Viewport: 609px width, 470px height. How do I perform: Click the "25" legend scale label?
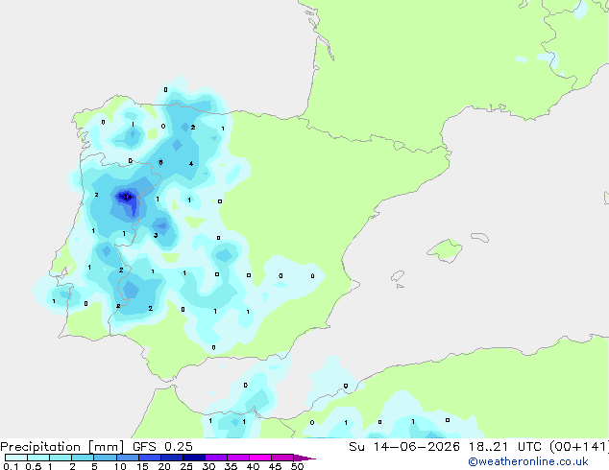tap(186, 466)
